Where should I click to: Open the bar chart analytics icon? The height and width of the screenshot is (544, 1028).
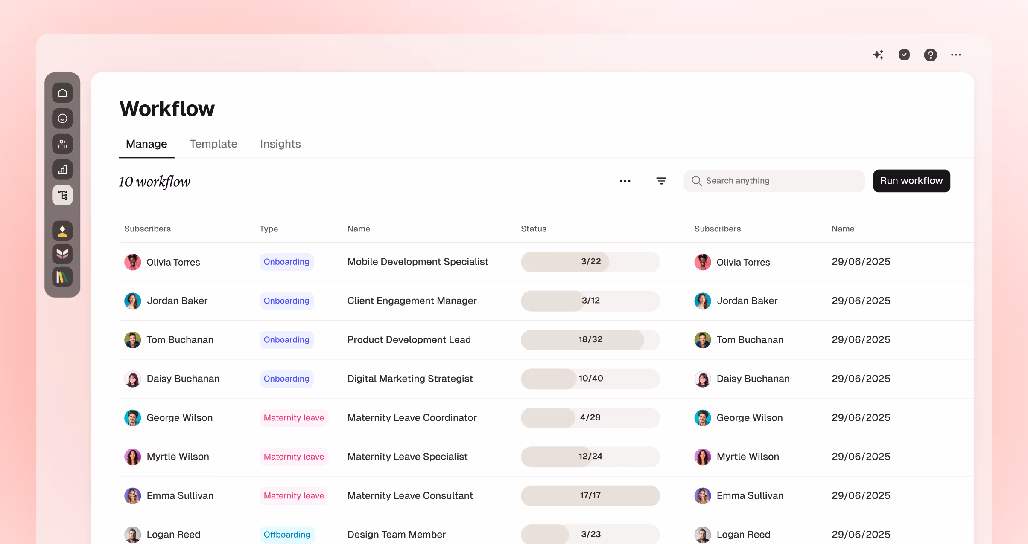point(62,170)
